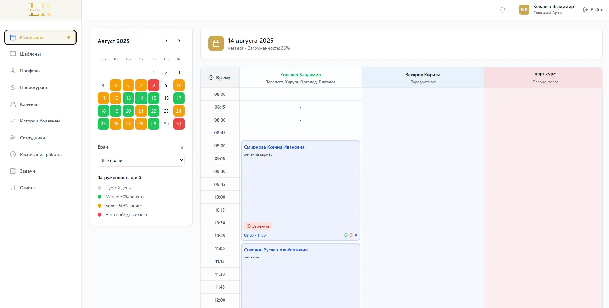609x308 pixels.
Task: Open the notifications bell icon
Action: click(503, 10)
